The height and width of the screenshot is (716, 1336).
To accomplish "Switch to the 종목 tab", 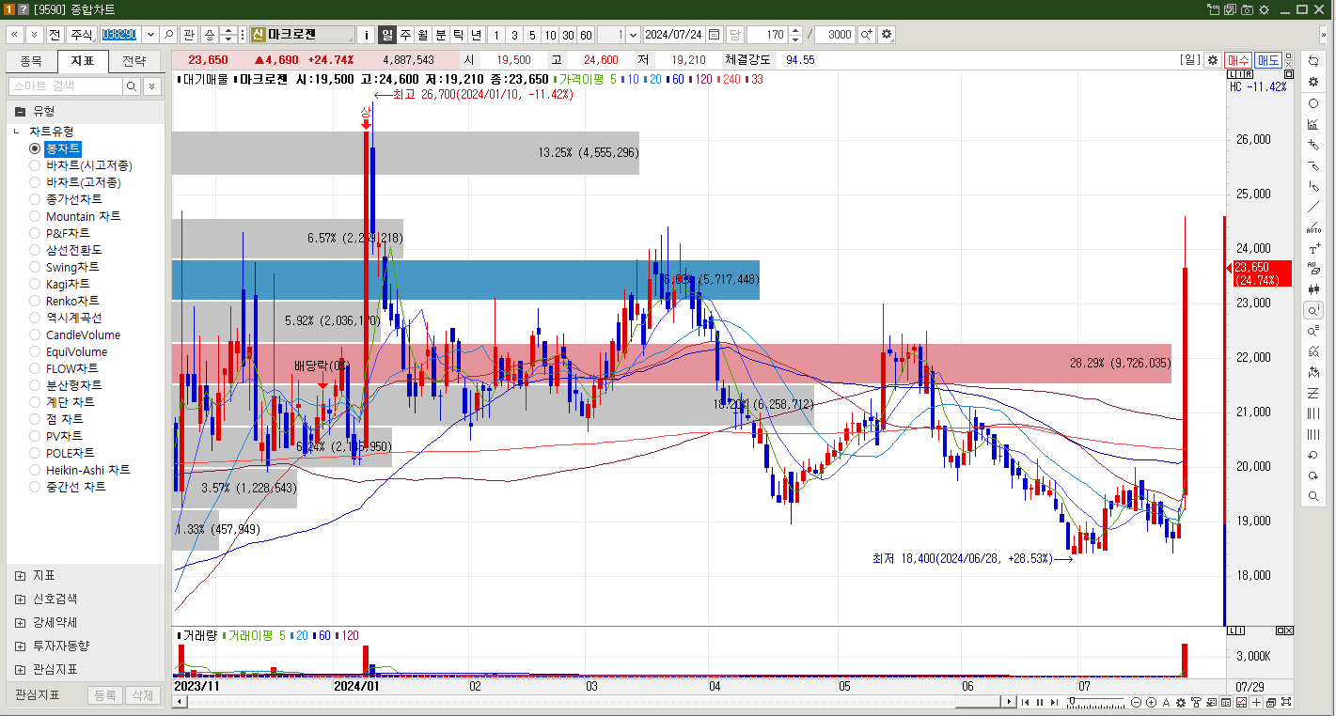I will click(x=31, y=62).
